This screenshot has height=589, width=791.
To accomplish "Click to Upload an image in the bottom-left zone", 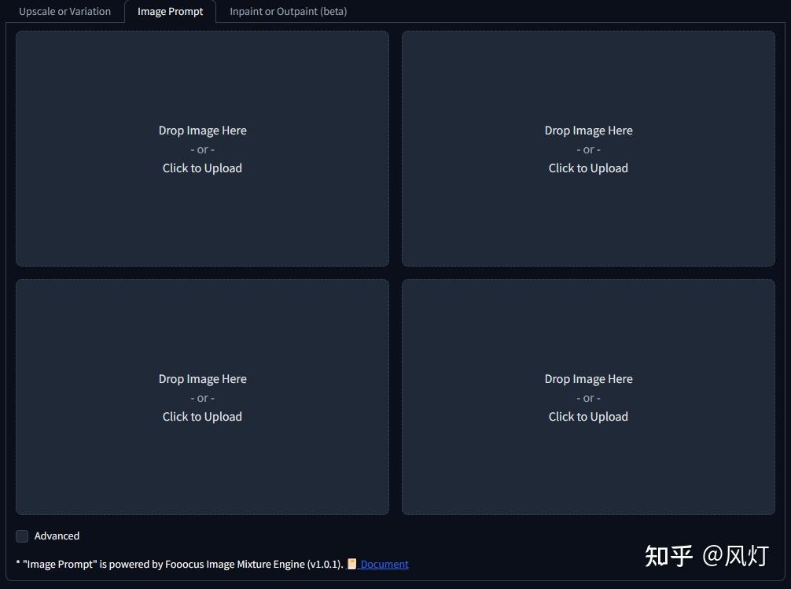I will 202,416.
